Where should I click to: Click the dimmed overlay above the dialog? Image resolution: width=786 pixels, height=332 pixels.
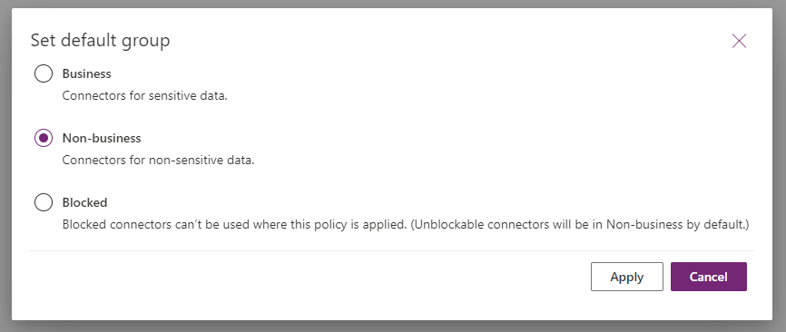pos(393,4)
